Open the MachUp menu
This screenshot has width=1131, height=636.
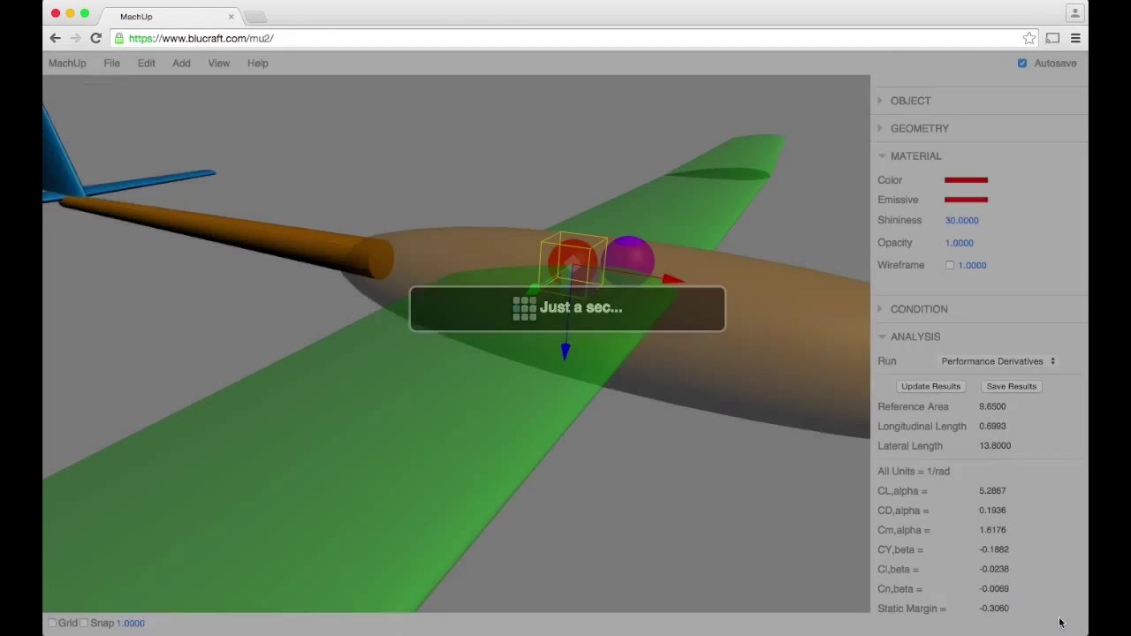[67, 64]
